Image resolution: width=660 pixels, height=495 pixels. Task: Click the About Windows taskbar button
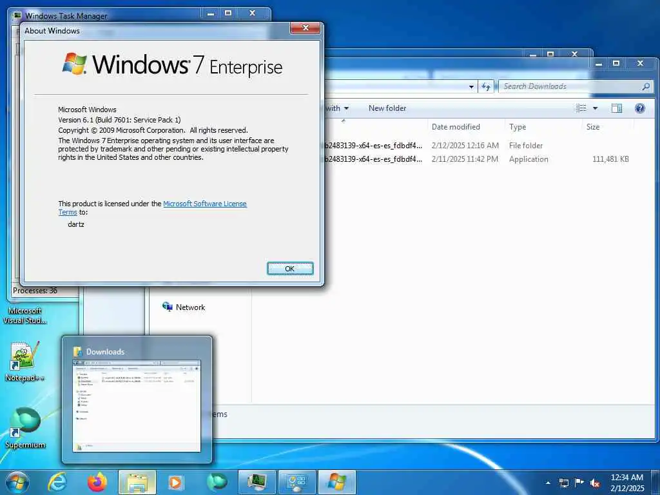coord(336,482)
